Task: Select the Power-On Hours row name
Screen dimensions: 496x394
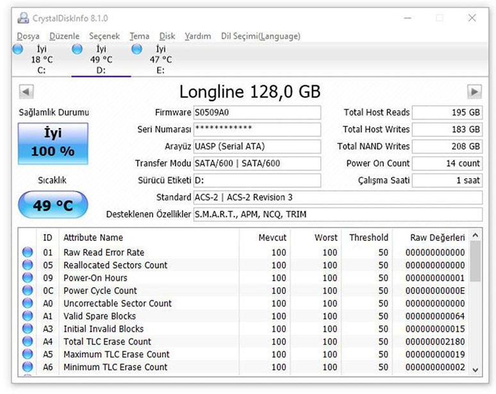Action: (95, 278)
